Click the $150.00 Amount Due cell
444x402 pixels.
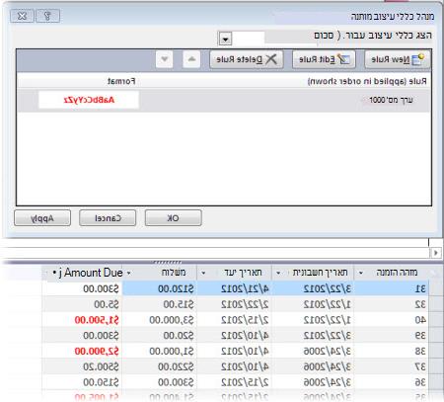pyautogui.click(x=83, y=382)
